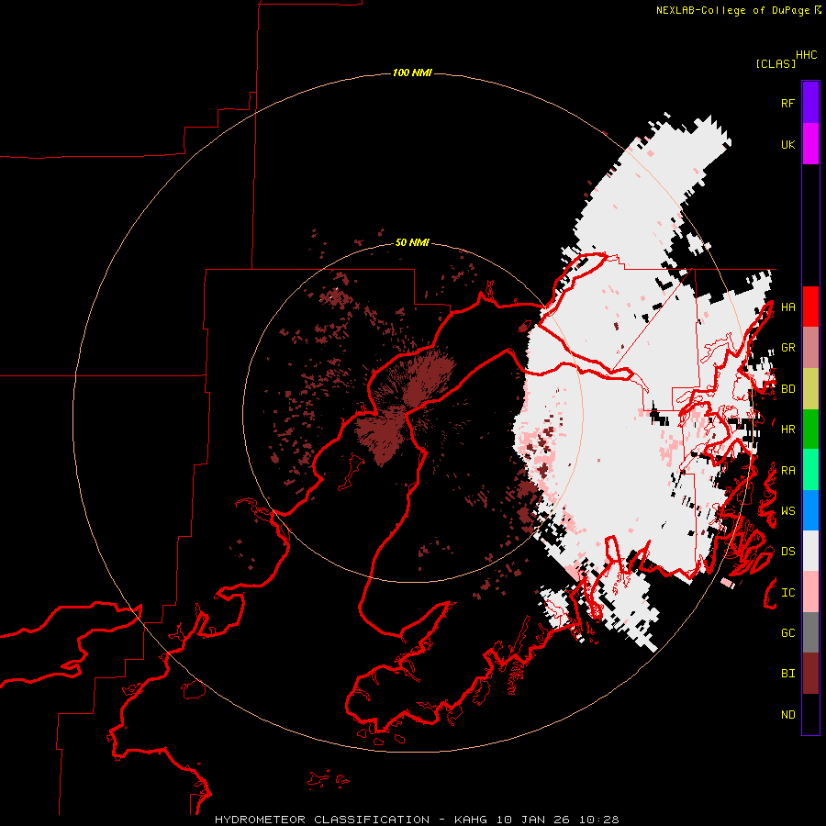Click the HA legend label

[x=787, y=307]
